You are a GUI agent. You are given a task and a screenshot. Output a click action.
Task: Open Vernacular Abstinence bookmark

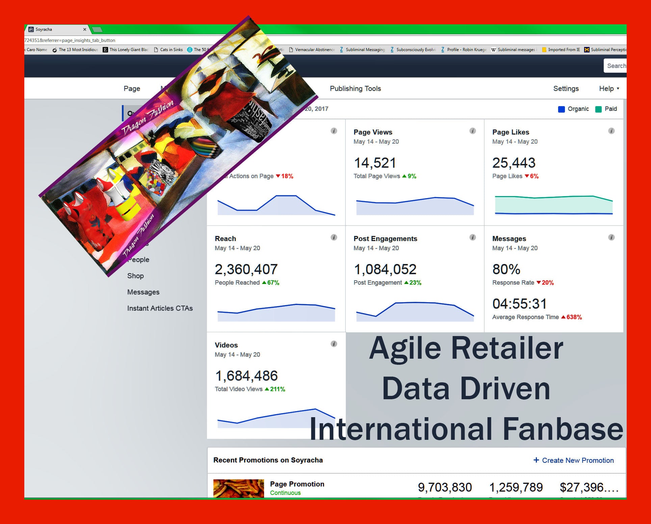(x=312, y=50)
